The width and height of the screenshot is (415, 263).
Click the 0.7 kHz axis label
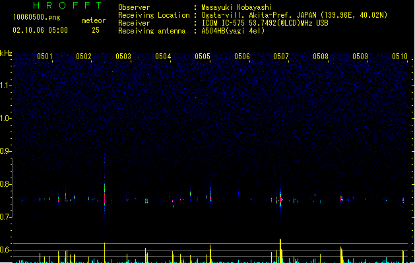[6, 217]
